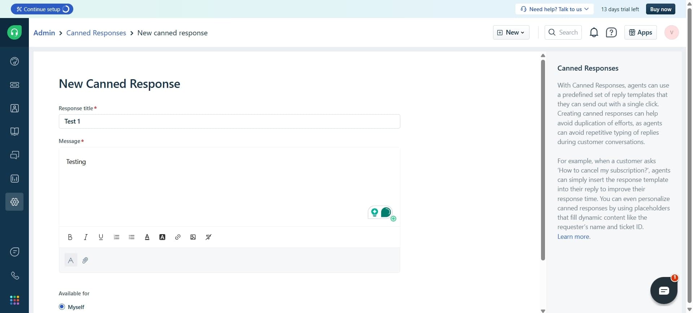The height and width of the screenshot is (313, 693).
Task: Open the floating chat widget
Action: click(x=664, y=290)
